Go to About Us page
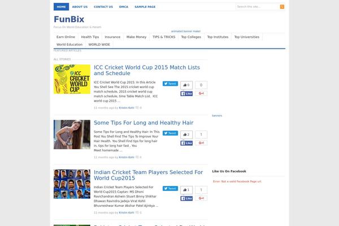The image size is (339, 226). pos(80,7)
